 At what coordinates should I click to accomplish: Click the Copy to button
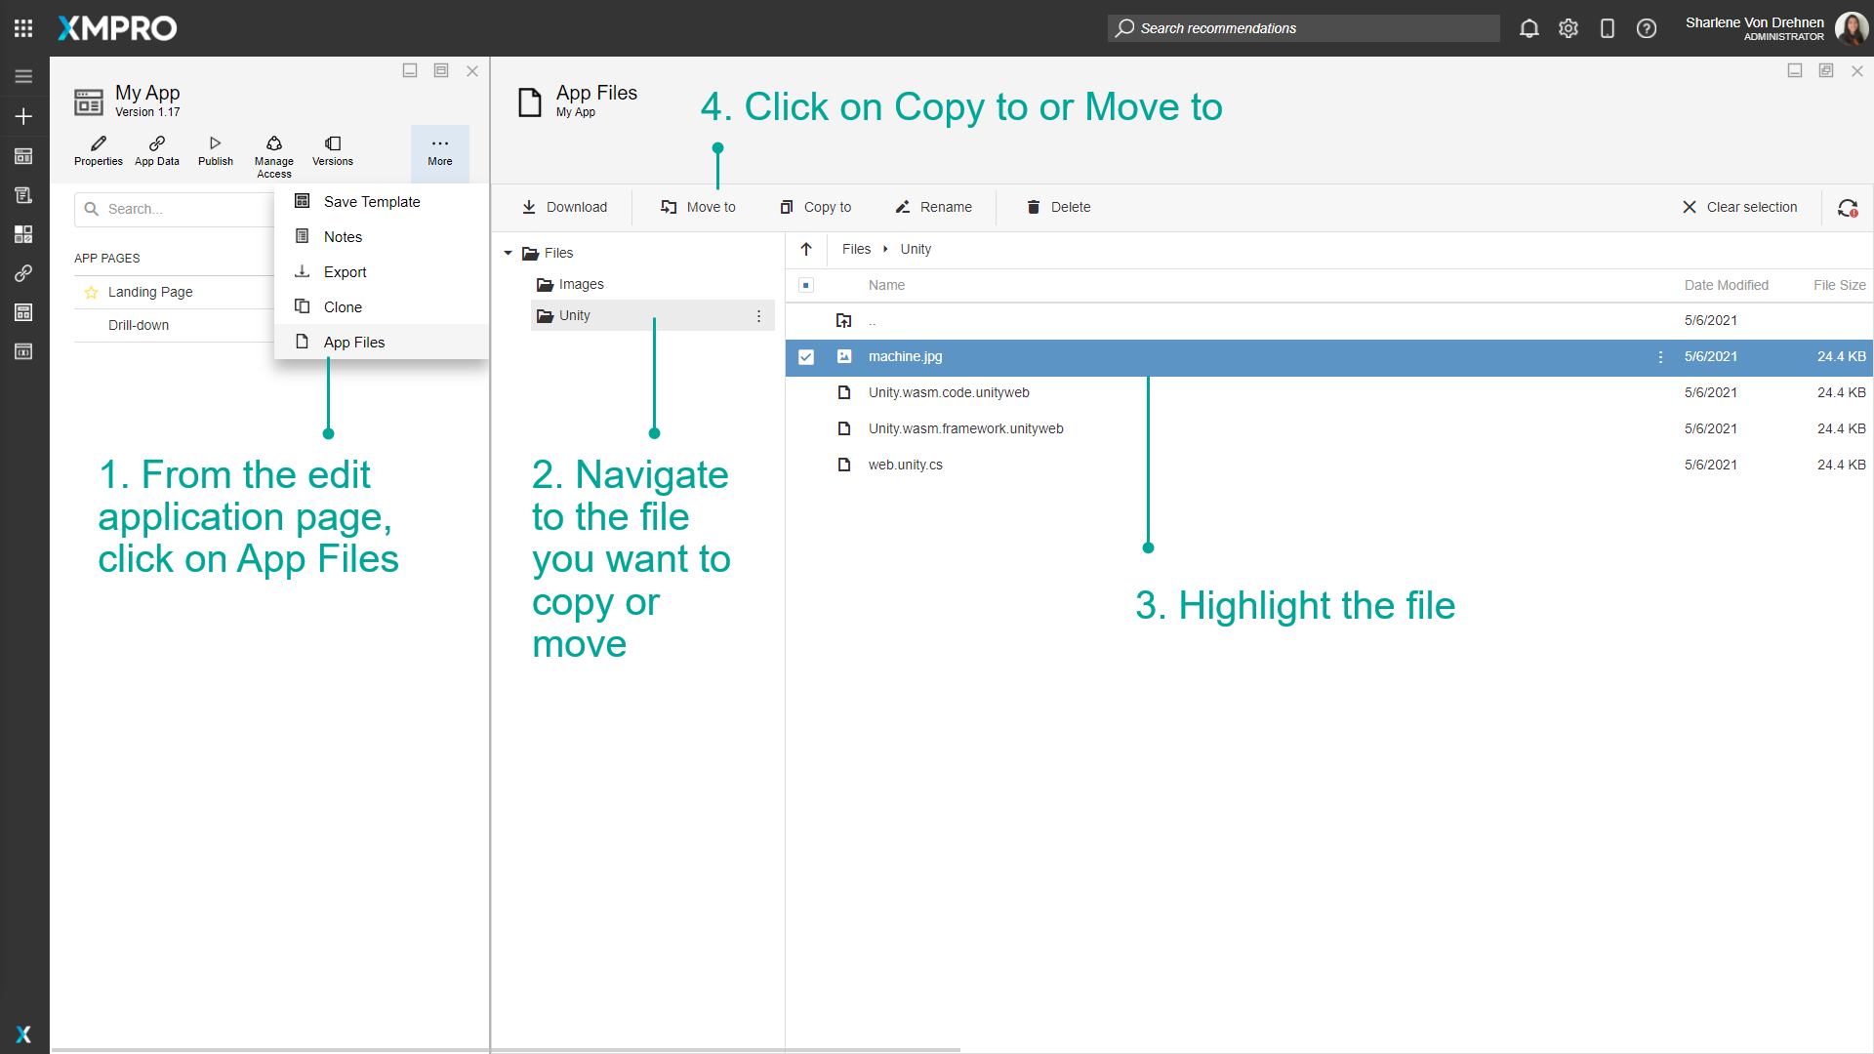click(x=816, y=207)
